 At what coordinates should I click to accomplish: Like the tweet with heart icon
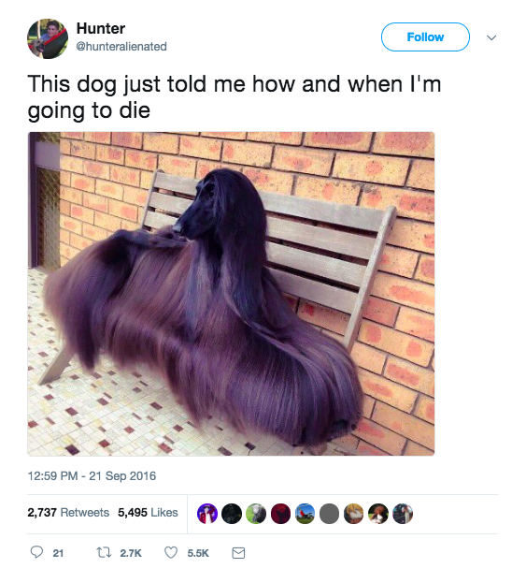pyautogui.click(x=171, y=553)
